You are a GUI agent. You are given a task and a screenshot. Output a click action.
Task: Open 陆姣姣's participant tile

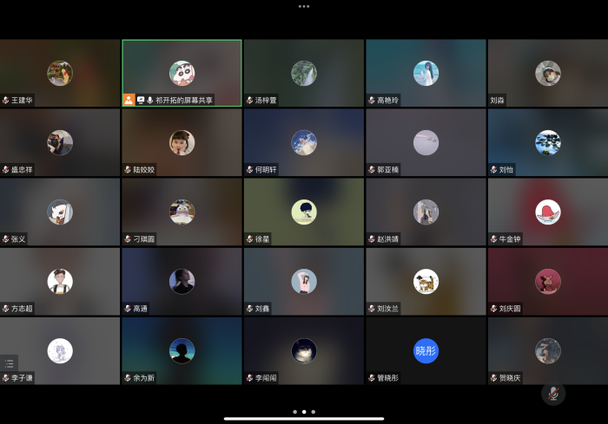pyautogui.click(x=182, y=142)
